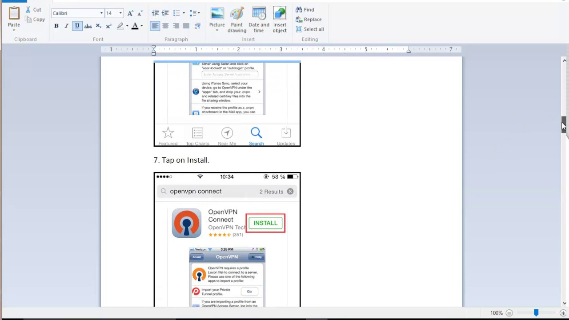This screenshot has height=320, width=569.
Task: Toggle italic formatting
Action: point(67,26)
